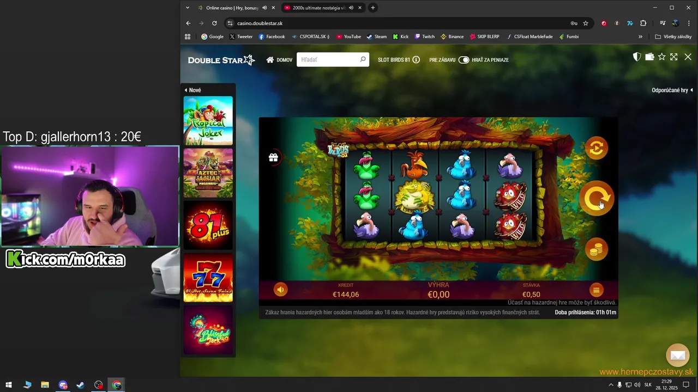Open Chrome apps grid icon
Viewport: 698px width, 392px height.
(188, 36)
